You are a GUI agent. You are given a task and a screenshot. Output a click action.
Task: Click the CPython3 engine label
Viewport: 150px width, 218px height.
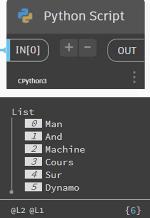pos(32,81)
